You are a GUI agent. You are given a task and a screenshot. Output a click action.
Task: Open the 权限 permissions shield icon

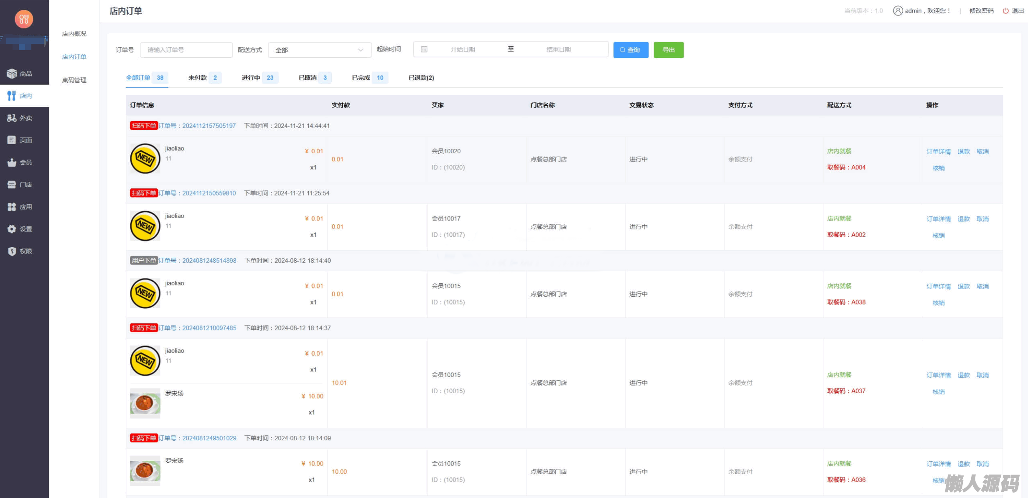(12, 251)
